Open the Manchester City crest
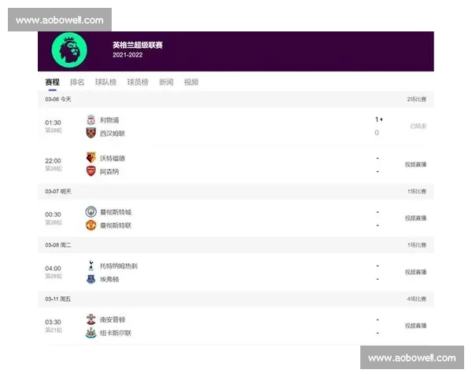The height and width of the screenshot is (377, 472). coord(91,211)
